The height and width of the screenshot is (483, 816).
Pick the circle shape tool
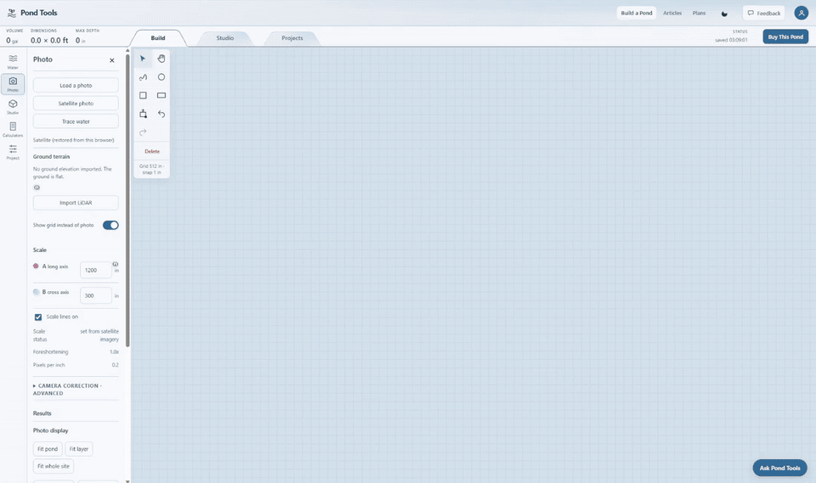pyautogui.click(x=161, y=77)
